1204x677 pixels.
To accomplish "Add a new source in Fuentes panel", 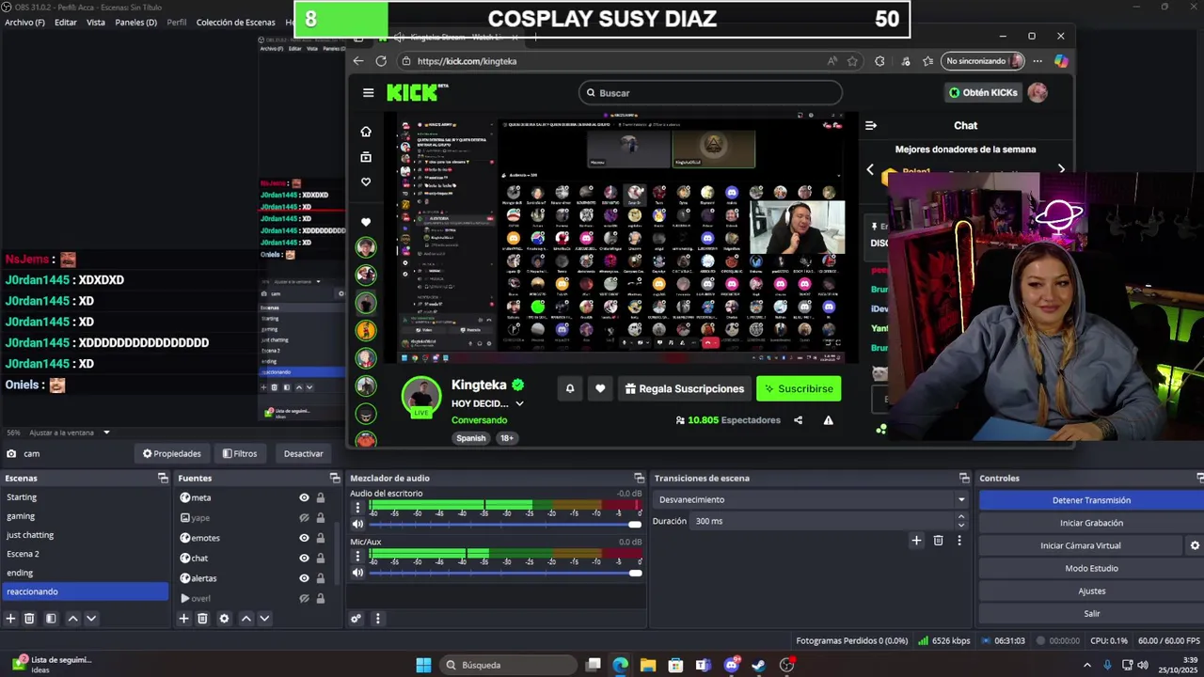I will tap(184, 619).
